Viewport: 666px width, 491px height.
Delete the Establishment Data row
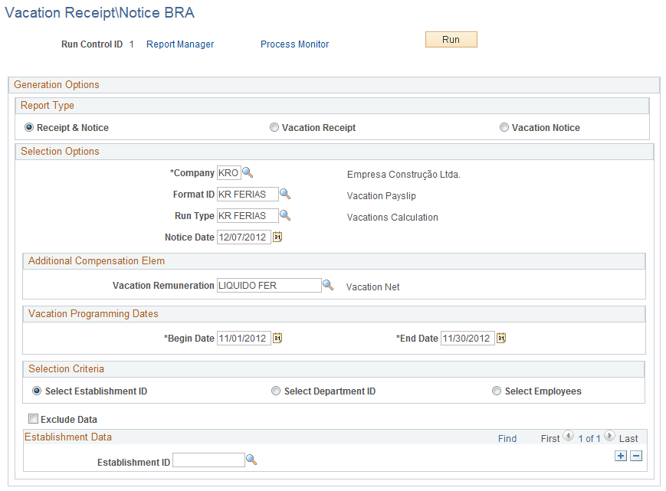click(636, 456)
